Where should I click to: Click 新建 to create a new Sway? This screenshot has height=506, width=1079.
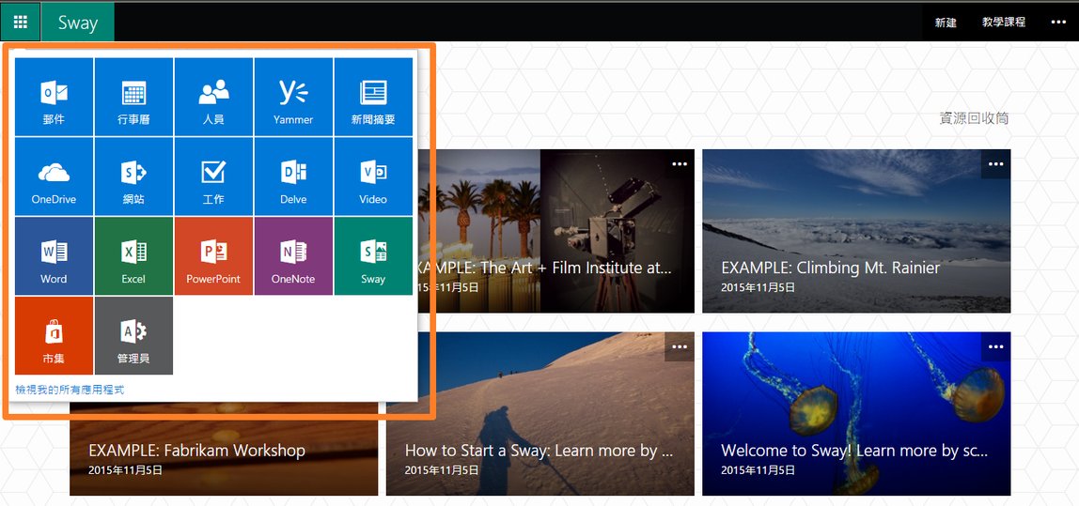pyautogui.click(x=946, y=22)
